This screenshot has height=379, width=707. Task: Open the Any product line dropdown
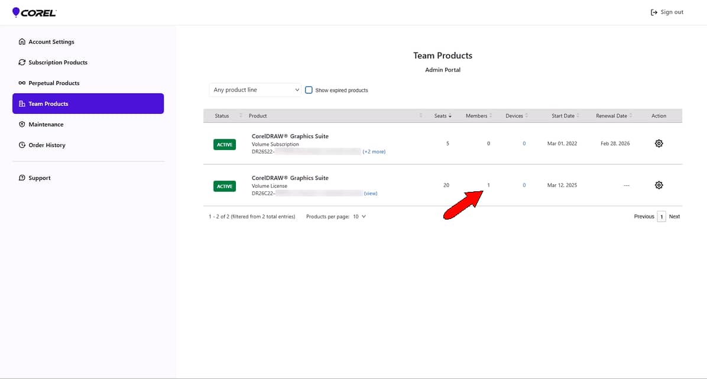(255, 90)
